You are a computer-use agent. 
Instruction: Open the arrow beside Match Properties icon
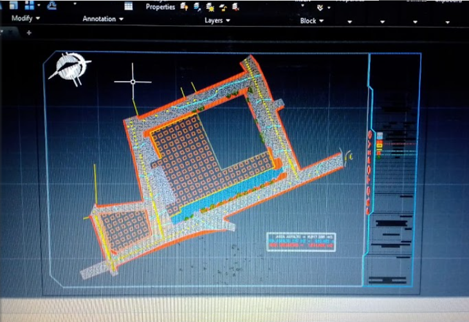pyautogui.click(x=329, y=8)
